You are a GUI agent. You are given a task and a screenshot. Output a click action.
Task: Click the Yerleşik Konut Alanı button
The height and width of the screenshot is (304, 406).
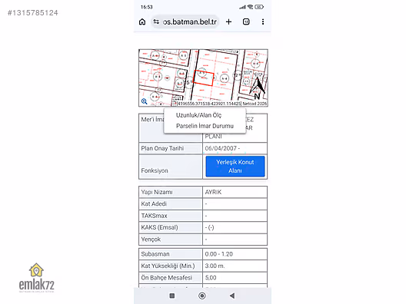click(235, 167)
